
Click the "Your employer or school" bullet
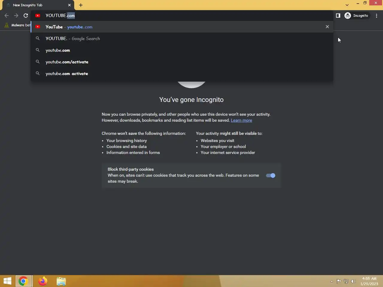(x=223, y=146)
